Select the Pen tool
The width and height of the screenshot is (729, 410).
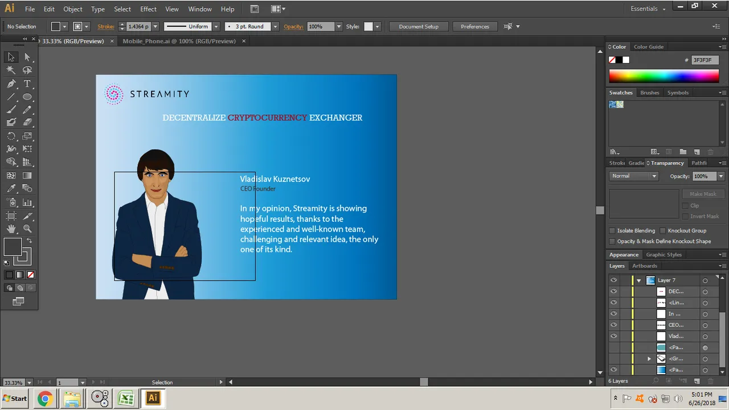point(11,84)
